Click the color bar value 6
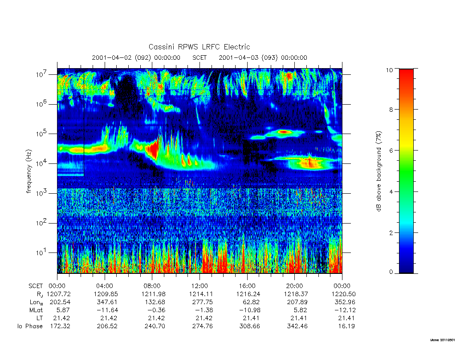This screenshot has height=342, width=456. pos(391,151)
